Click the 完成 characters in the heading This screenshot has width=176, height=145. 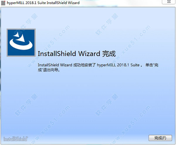click(109, 54)
